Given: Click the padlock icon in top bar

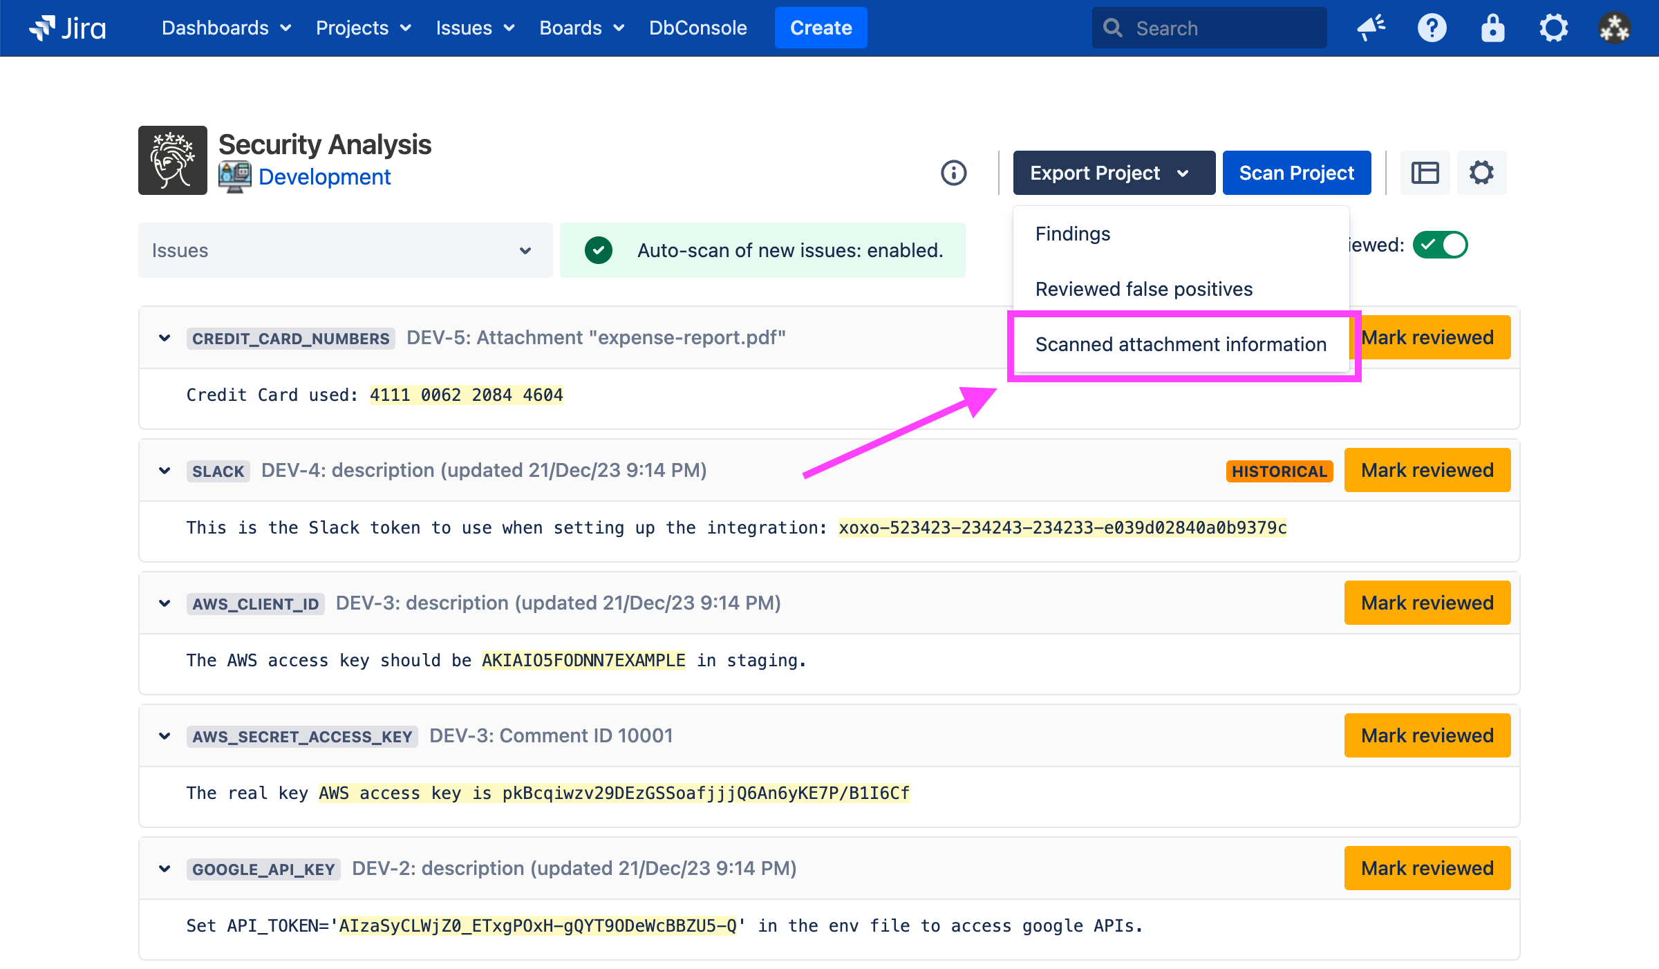Looking at the screenshot, I should (1492, 28).
